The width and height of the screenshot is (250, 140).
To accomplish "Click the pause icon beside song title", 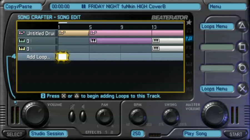I will tap(84, 7).
